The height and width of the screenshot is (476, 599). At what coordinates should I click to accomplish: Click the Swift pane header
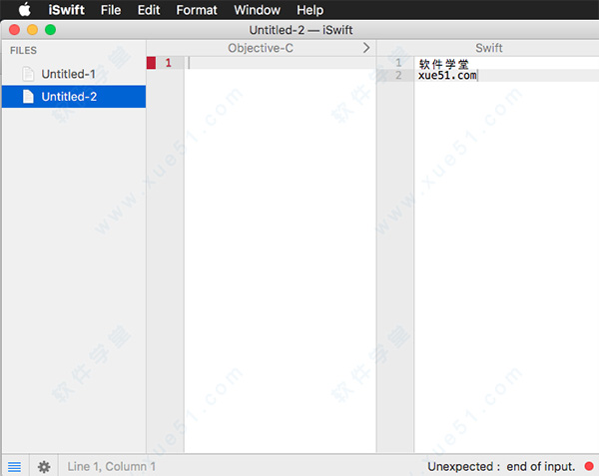pos(488,47)
